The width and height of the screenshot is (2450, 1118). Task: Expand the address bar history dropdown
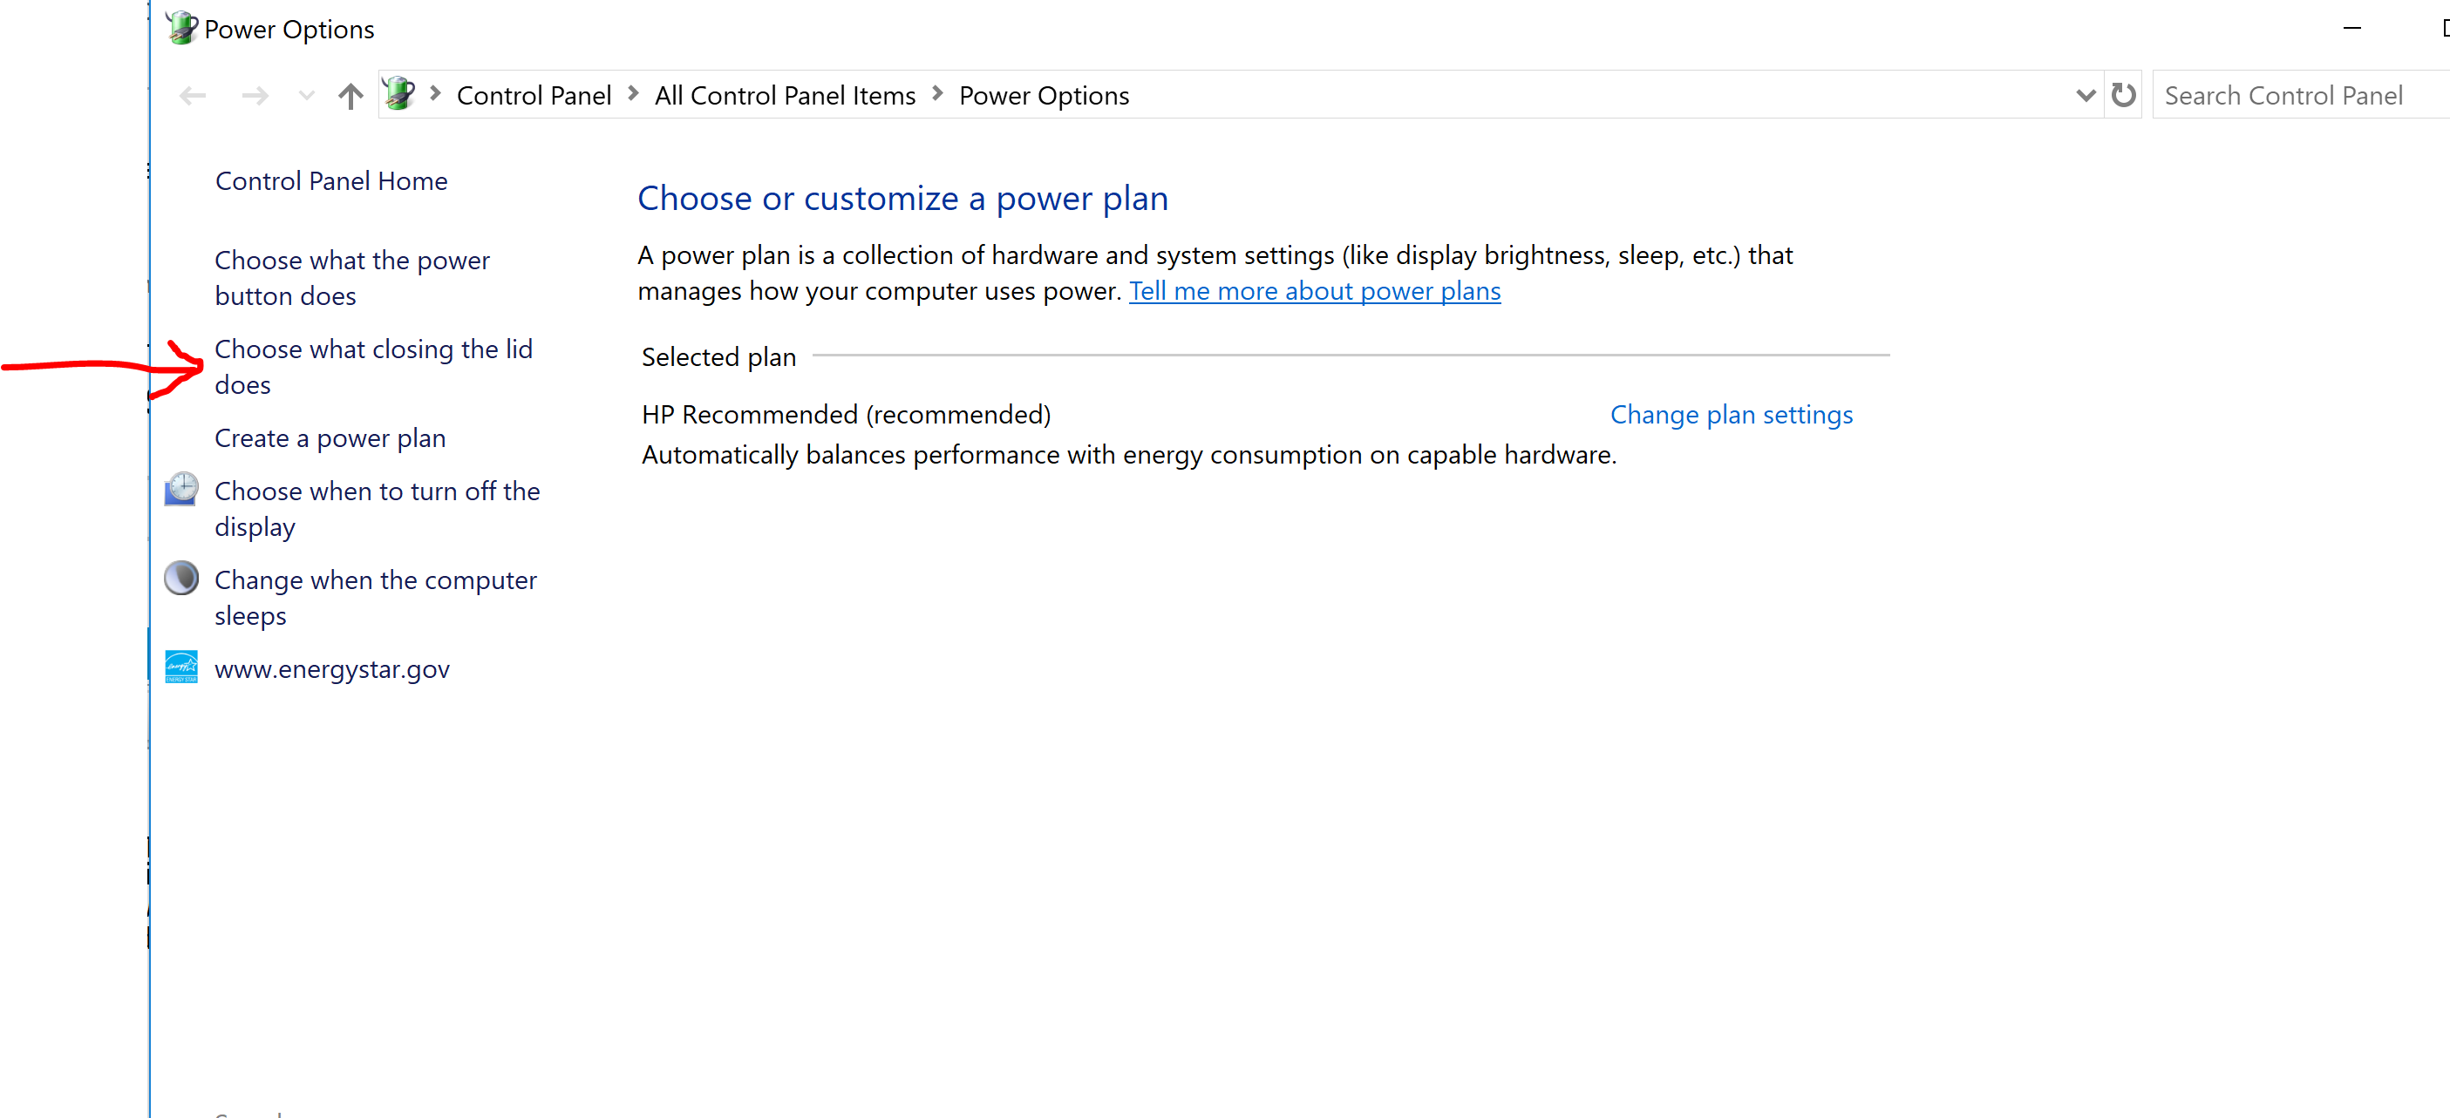tap(2085, 95)
